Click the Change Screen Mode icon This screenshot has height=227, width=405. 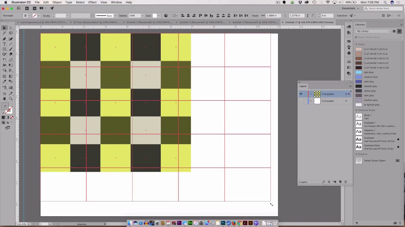8,128
